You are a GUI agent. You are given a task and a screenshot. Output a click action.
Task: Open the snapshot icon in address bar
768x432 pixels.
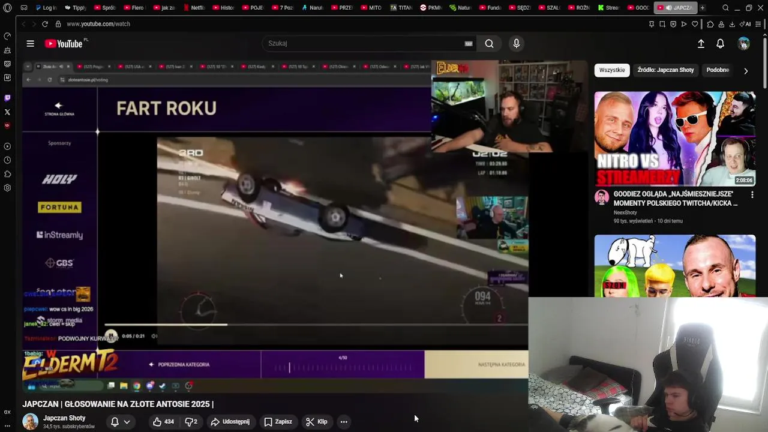tap(662, 24)
